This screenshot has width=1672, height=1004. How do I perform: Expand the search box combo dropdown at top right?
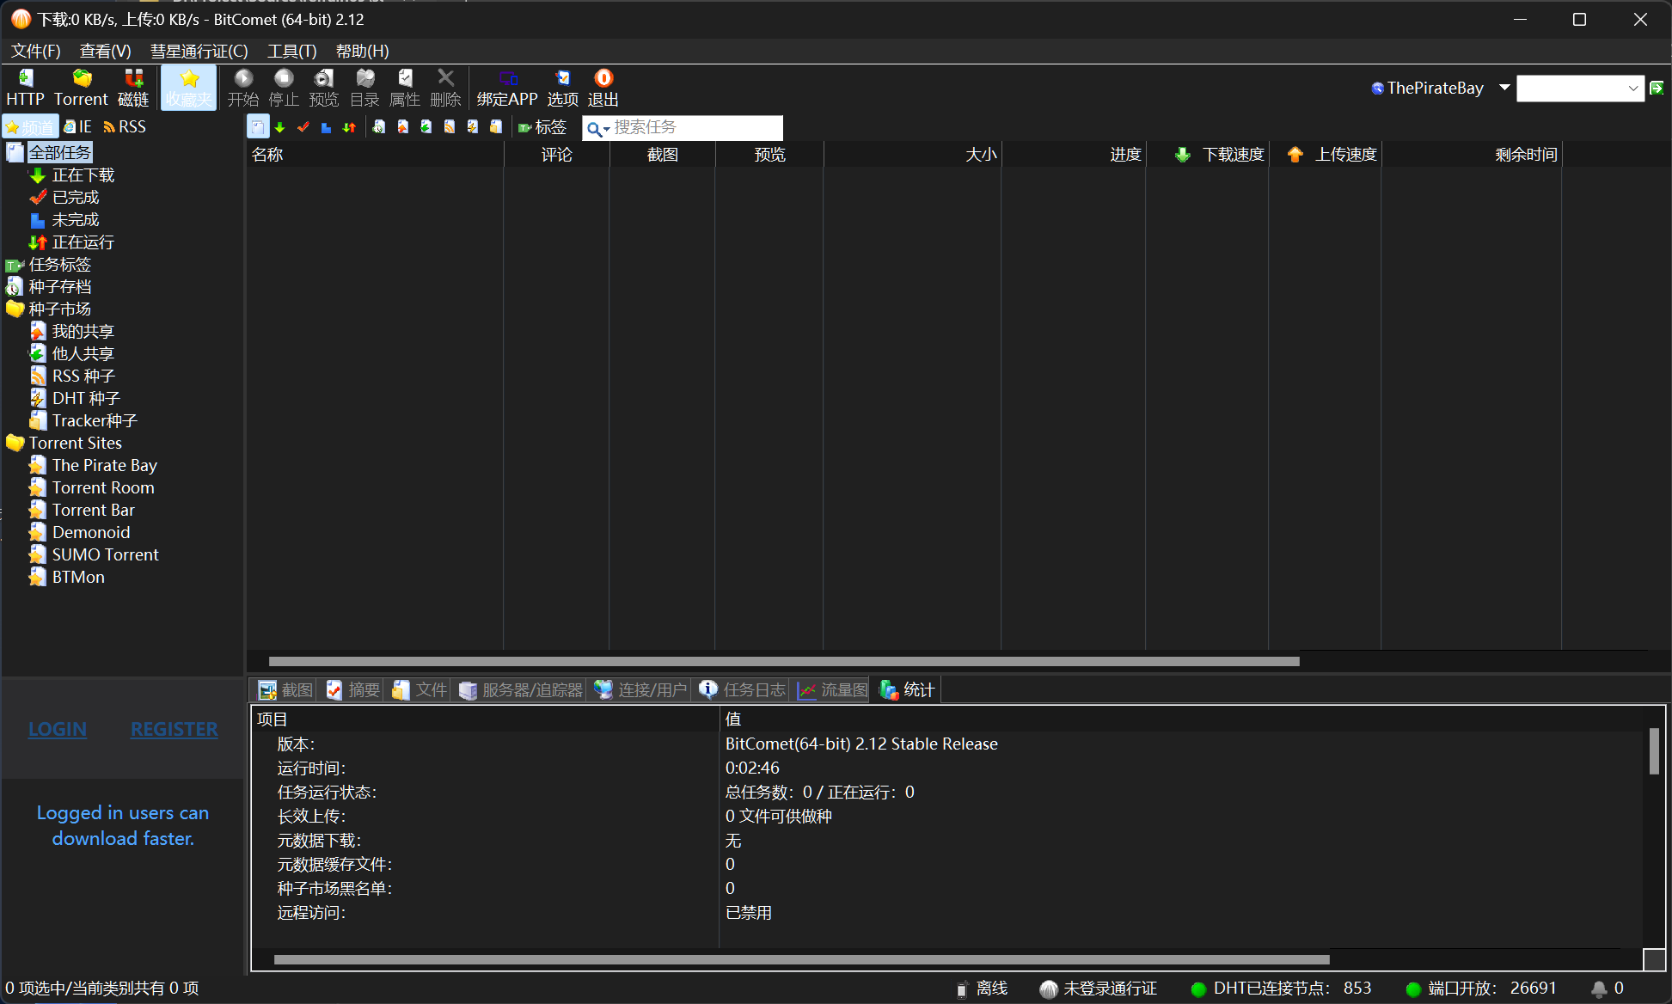pos(1632,89)
